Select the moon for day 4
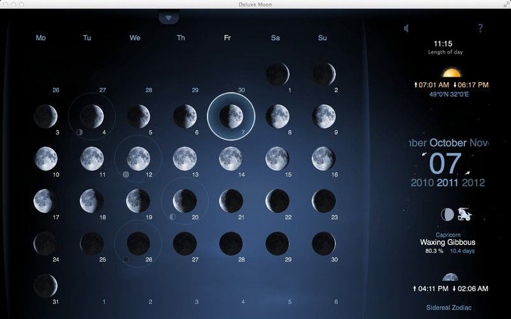Screen dimensions: 511x319 tap(91, 116)
